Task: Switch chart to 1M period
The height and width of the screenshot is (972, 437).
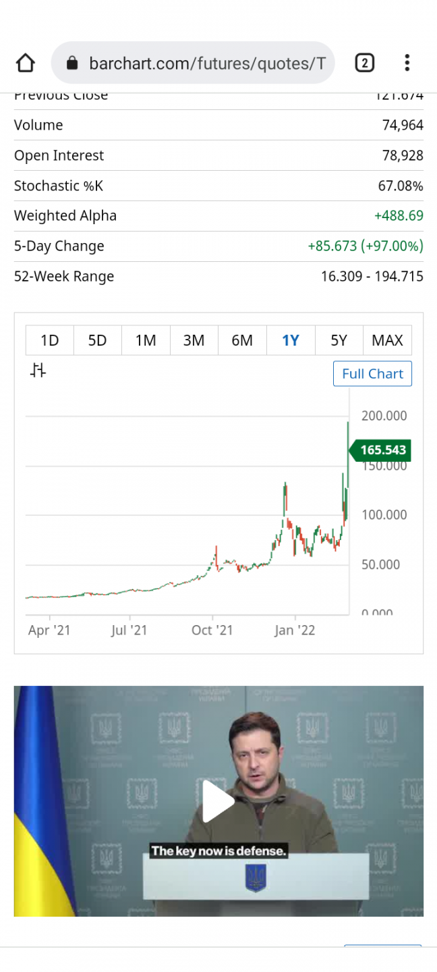Action: click(146, 340)
